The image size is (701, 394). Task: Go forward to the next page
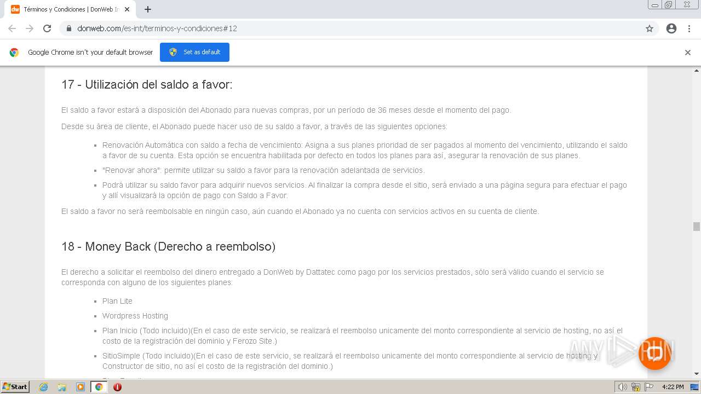point(30,28)
